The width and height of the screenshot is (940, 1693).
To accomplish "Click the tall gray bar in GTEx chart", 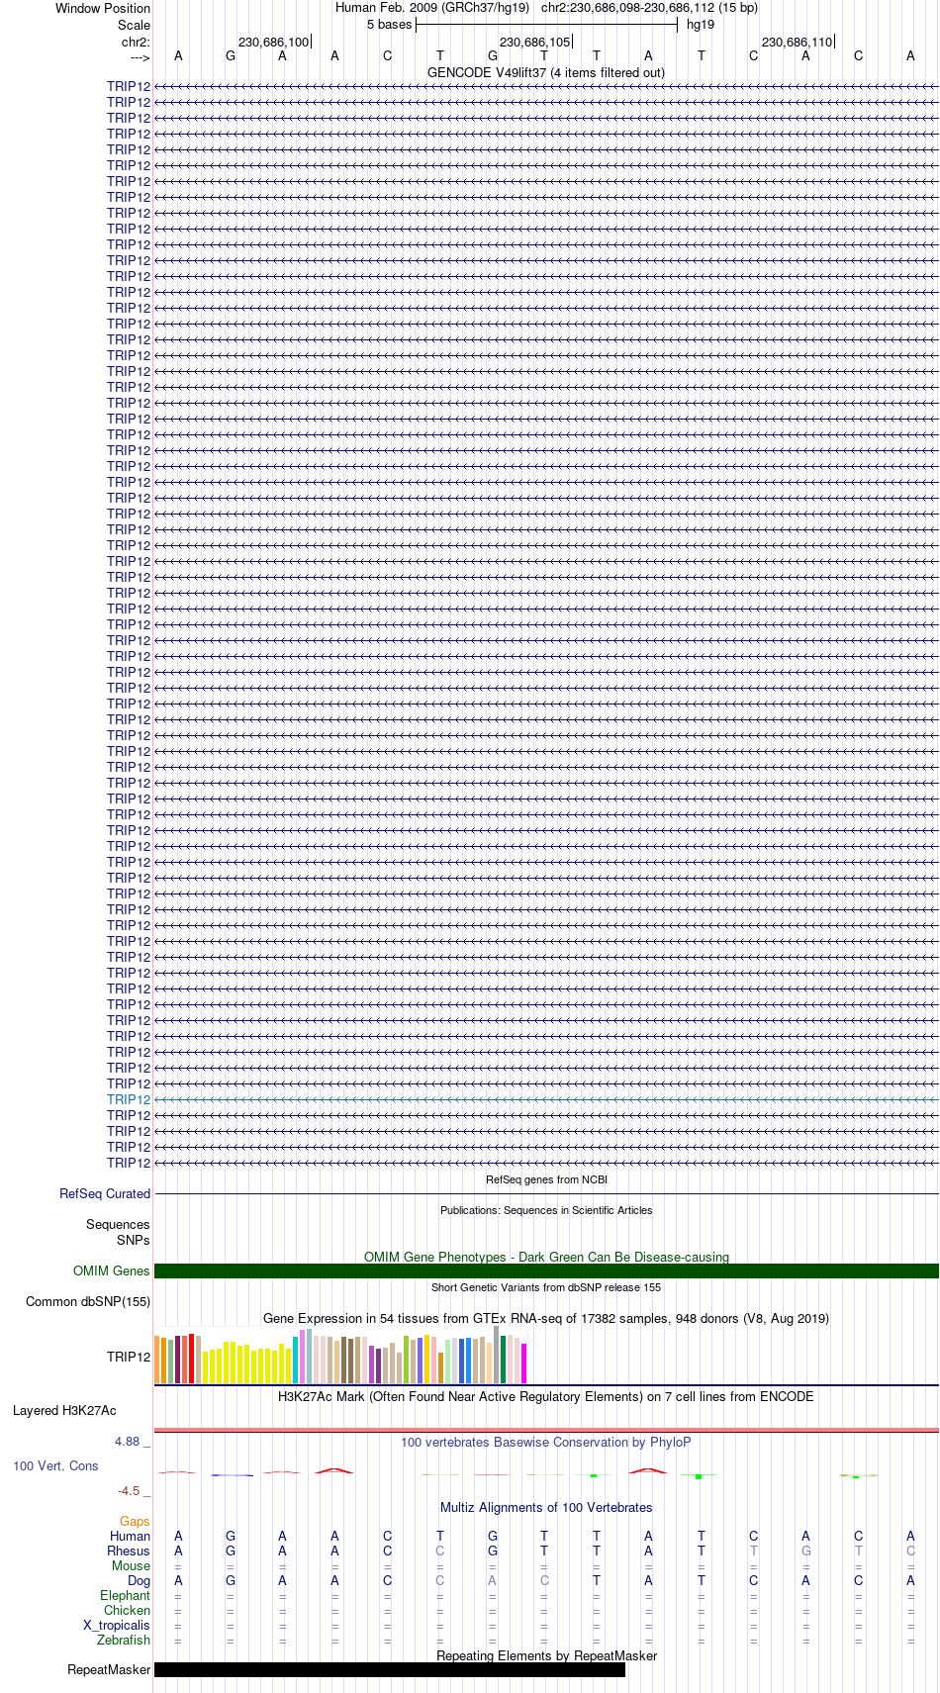I will click(x=497, y=1355).
